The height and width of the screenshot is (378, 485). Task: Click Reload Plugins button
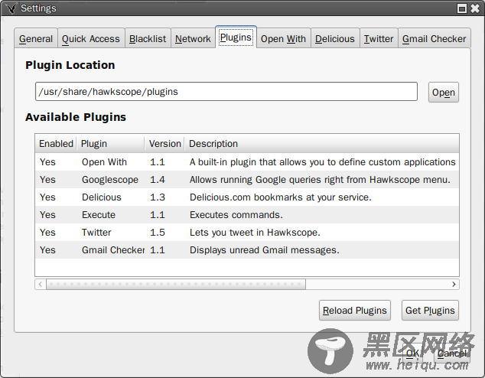[x=355, y=310]
